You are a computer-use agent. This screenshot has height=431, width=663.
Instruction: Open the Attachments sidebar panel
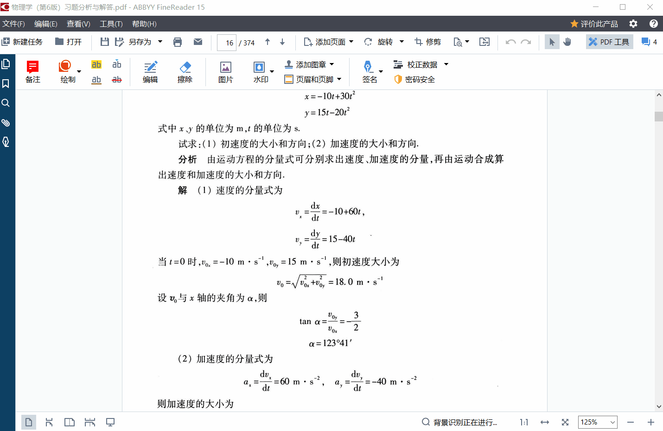pos(6,122)
